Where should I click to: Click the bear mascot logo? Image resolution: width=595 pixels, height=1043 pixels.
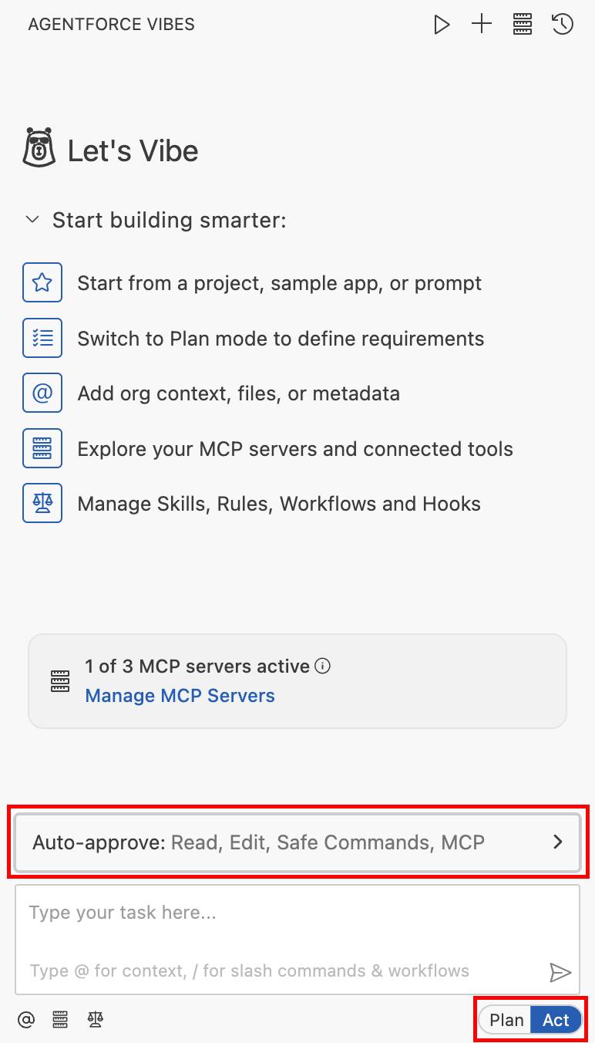(39, 148)
